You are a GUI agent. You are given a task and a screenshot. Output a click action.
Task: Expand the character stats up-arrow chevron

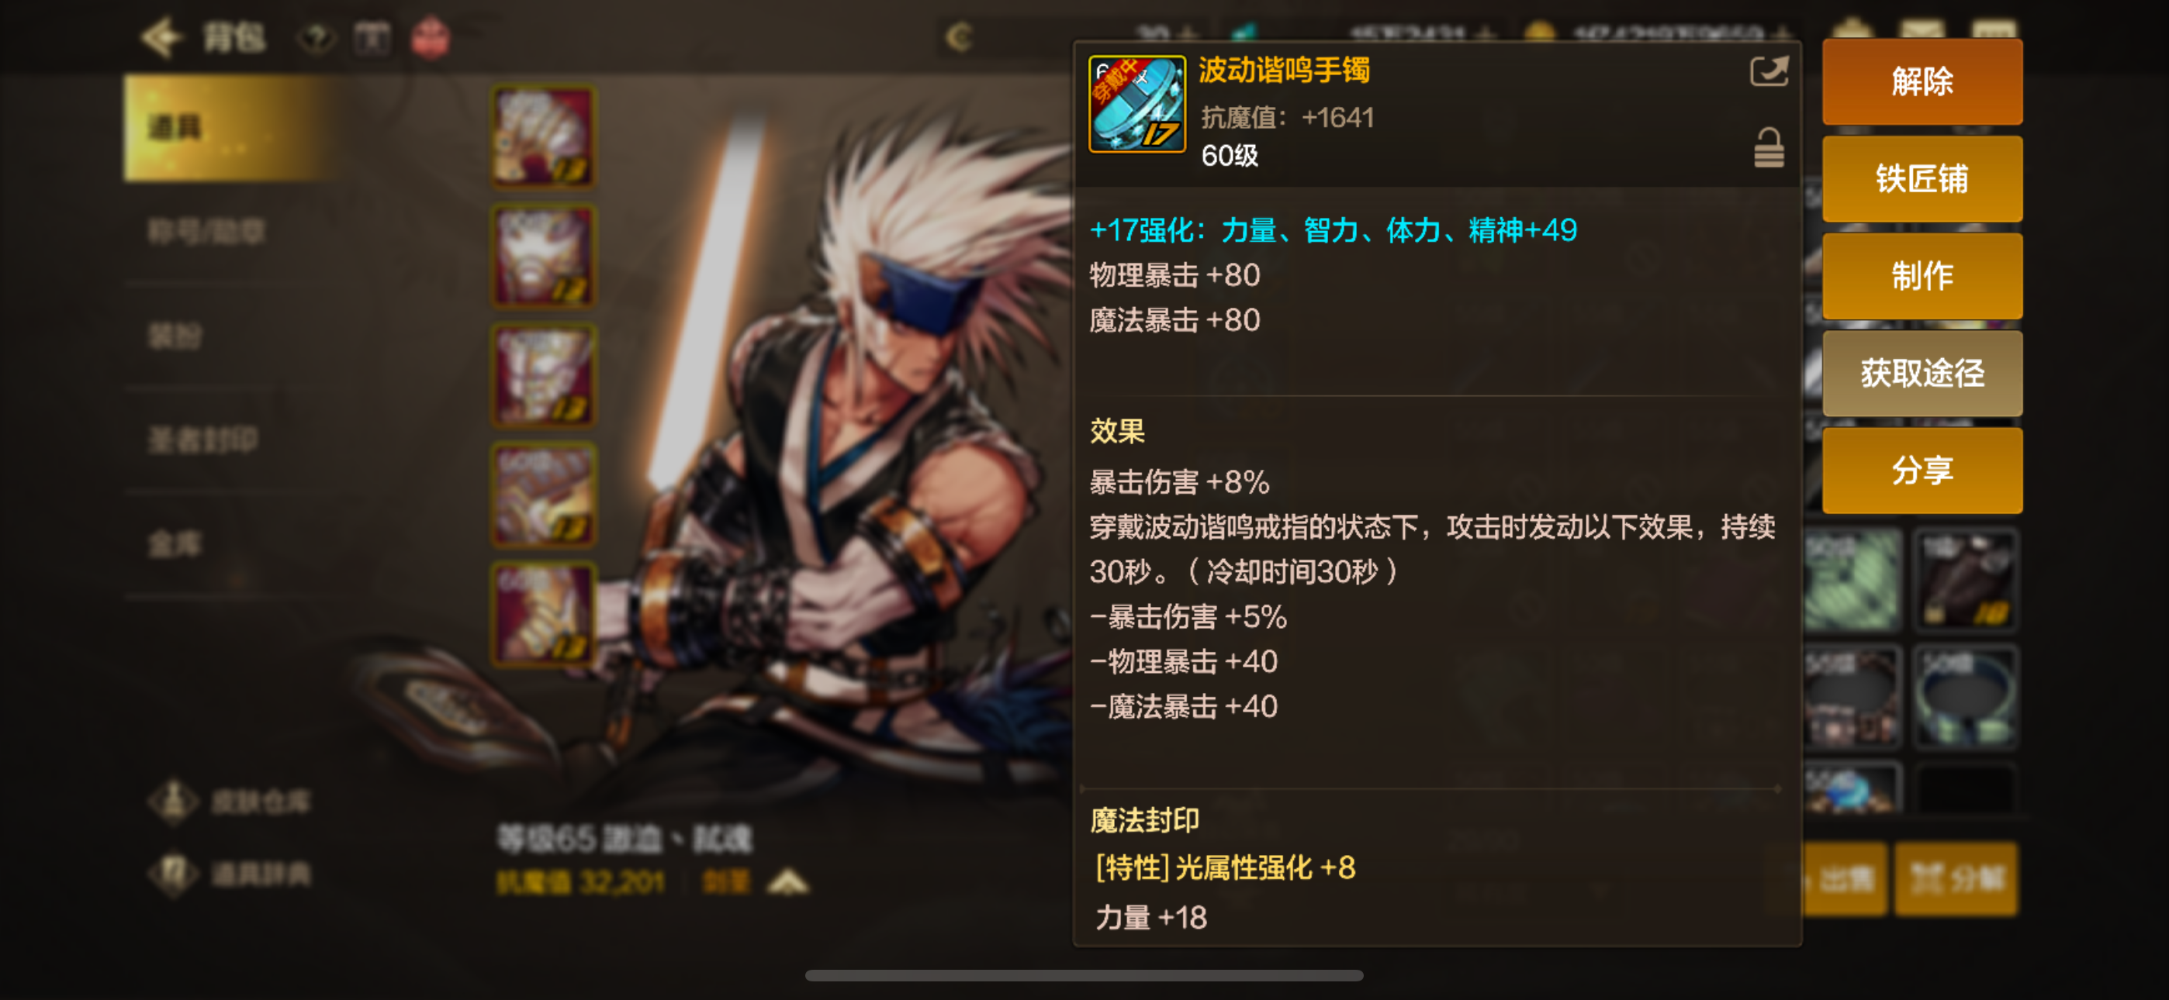788,882
